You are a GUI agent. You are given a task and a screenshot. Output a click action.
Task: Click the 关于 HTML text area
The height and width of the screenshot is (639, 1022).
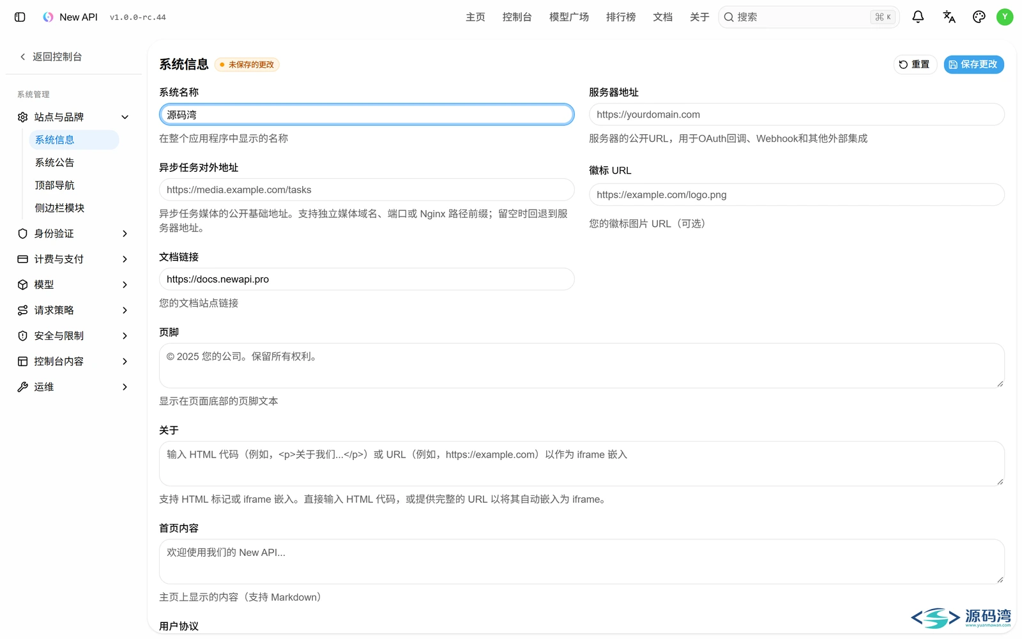click(582, 464)
